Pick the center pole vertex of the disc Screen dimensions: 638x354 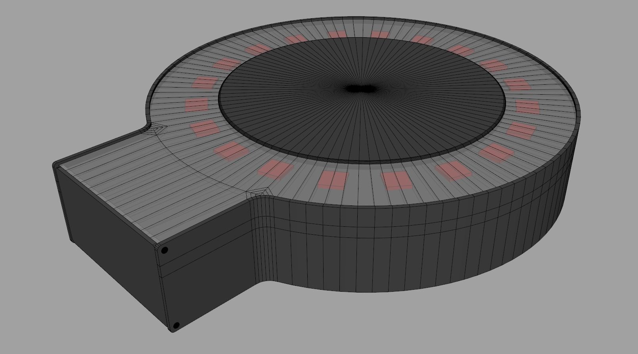pyautogui.click(x=361, y=89)
